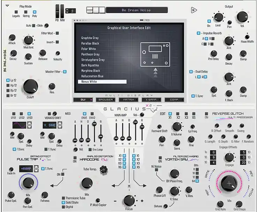Viewport: 258px width, 212px height.
Task: Select Polar White skin
Action: pyautogui.click(x=88, y=49)
